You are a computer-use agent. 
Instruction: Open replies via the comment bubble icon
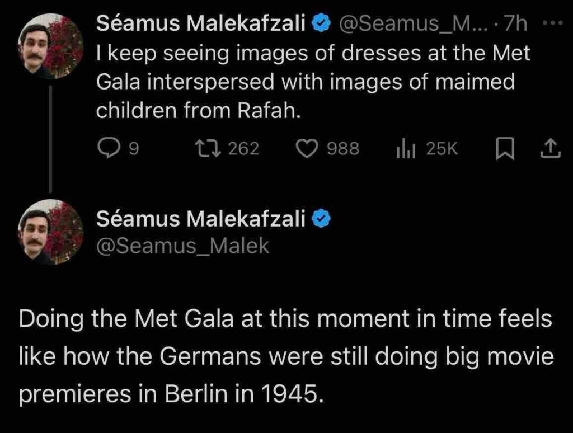[x=107, y=149]
